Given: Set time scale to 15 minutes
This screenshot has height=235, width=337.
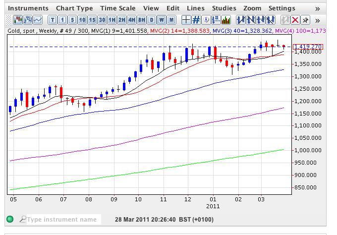Looking at the screenshot, I should [x=92, y=20].
